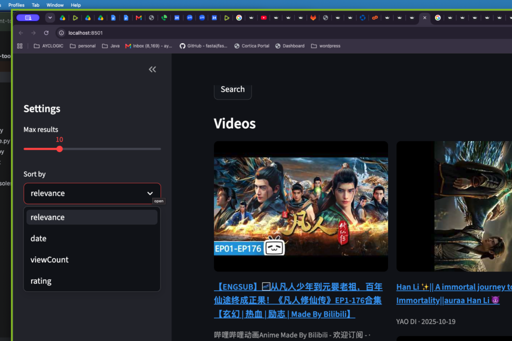
Task: Open the Han Li immortal journey link
Action: (454, 293)
